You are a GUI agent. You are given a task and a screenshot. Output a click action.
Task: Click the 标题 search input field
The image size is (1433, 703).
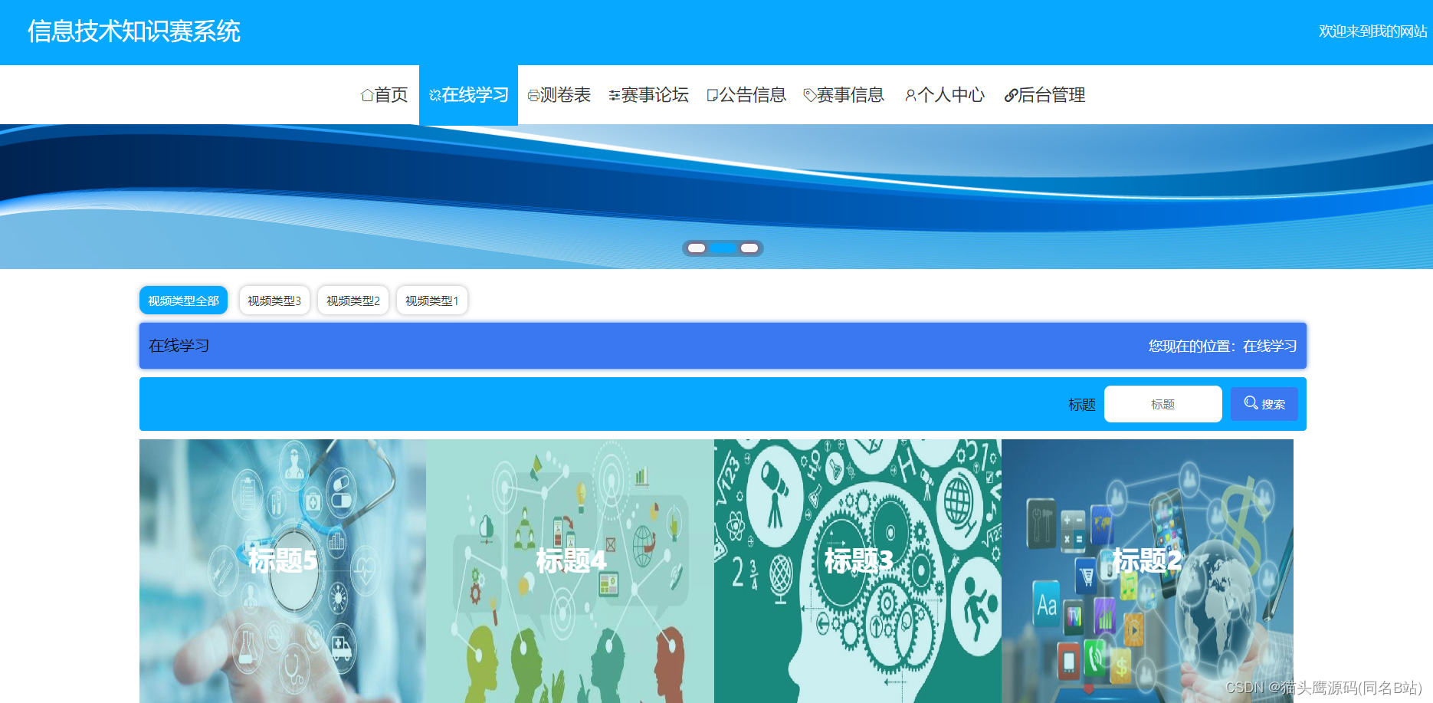(x=1162, y=403)
